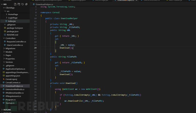Click the wc.DownloadFile call on line 38
Image resolution: width=196 pixels, height=113 pixels.
point(84,101)
